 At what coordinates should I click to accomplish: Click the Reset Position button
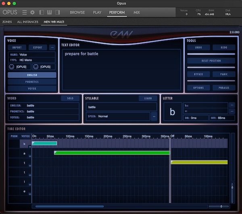tap(211, 61)
